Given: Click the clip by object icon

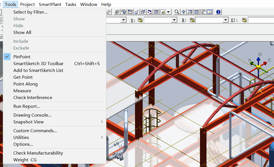Looking at the screenshot, I should pos(143,12).
